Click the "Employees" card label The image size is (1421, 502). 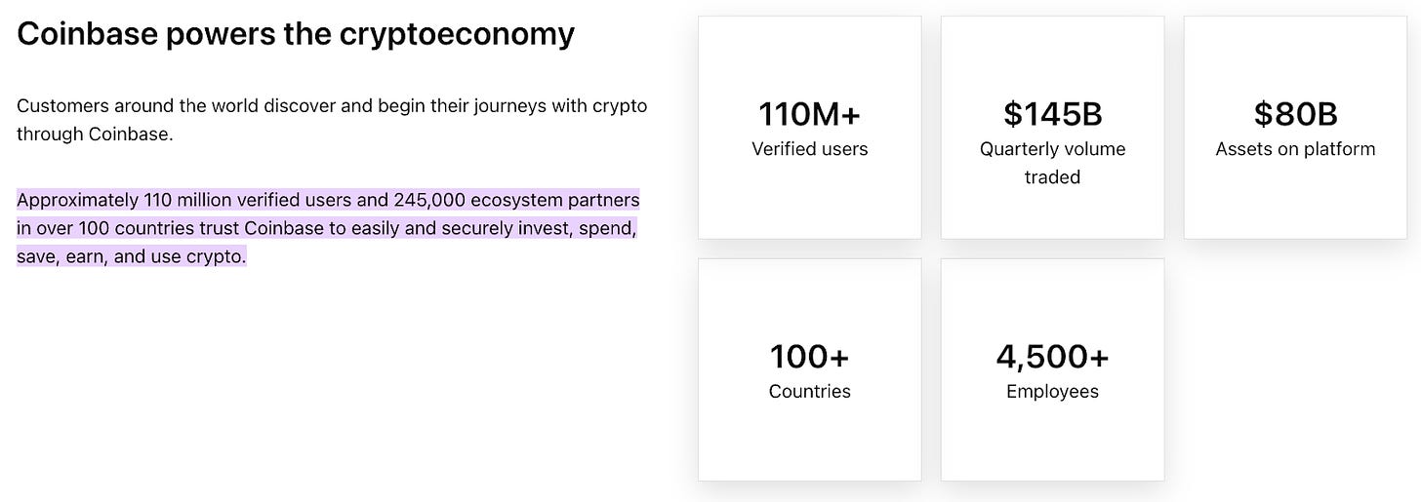[x=1052, y=392]
